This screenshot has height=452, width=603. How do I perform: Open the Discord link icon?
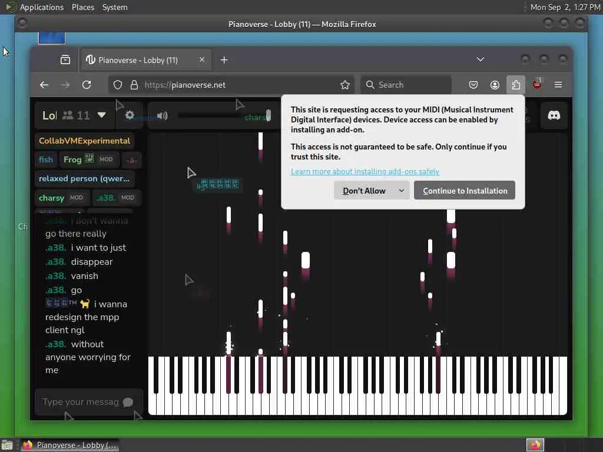[x=554, y=115]
